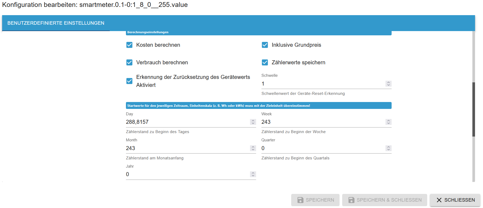Click the Week start value stepper arrows
Image resolution: width=483 pixels, height=208 pixels.
[388, 122]
